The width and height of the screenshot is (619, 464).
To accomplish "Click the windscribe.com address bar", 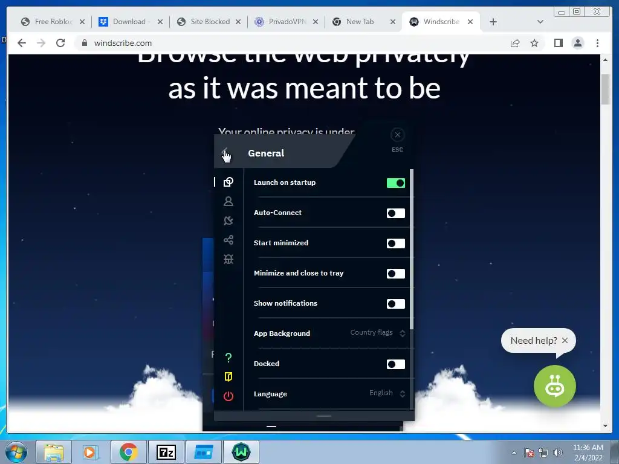I will (292, 43).
